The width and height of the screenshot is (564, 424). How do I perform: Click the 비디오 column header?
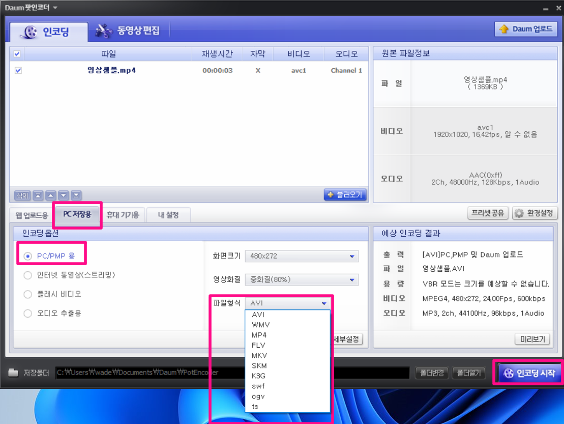299,54
